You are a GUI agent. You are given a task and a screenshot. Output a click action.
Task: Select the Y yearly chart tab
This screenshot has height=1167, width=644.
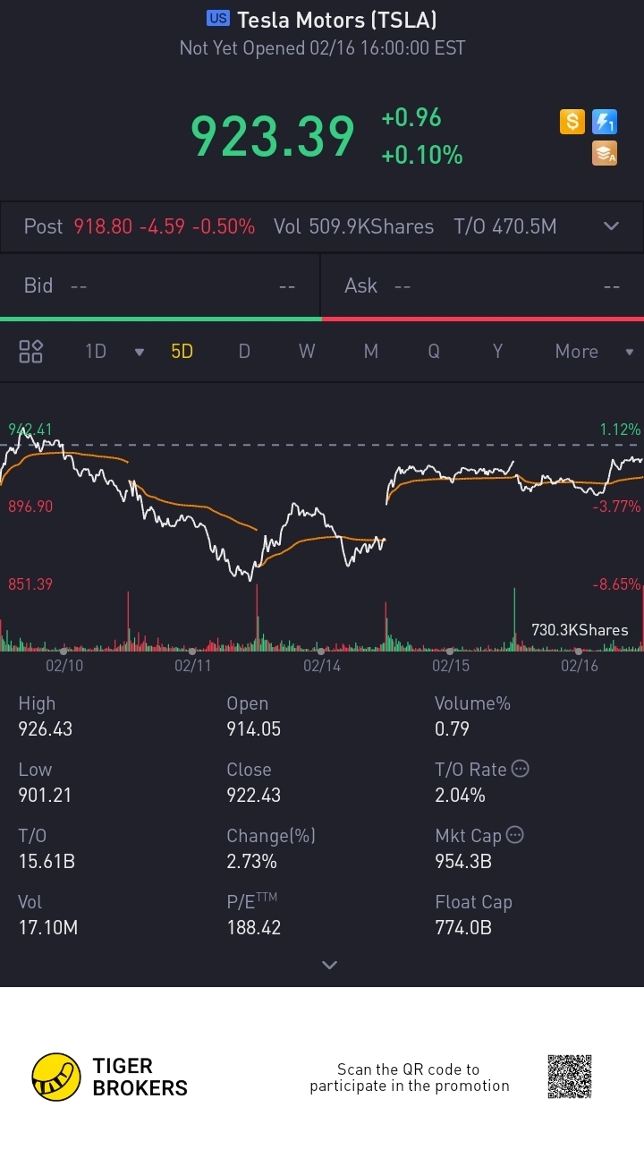pyautogui.click(x=497, y=352)
